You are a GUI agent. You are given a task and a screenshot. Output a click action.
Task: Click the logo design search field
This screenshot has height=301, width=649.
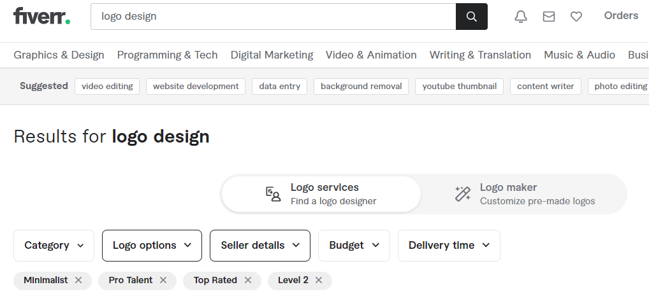(x=273, y=17)
